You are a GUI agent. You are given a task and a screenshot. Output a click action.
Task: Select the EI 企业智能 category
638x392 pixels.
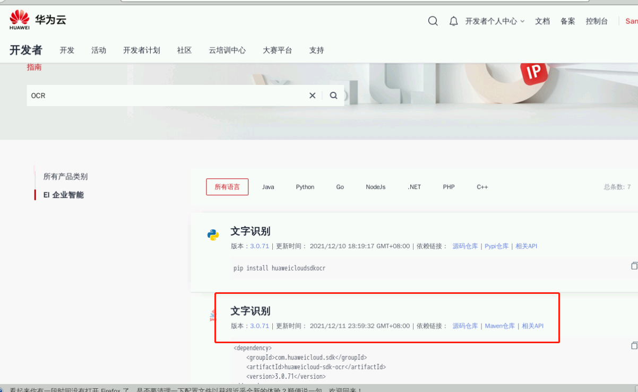pos(63,195)
